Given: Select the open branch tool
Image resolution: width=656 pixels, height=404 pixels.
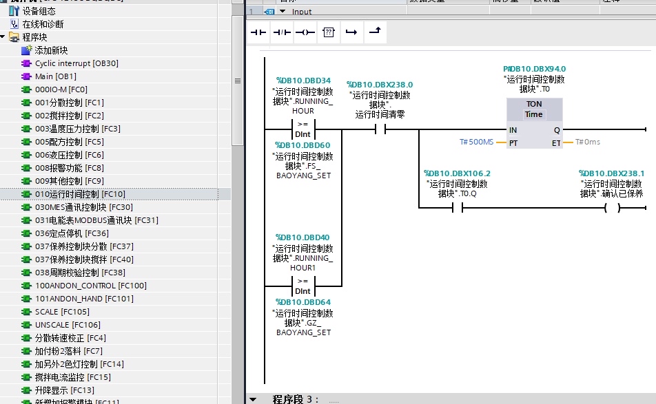Looking at the screenshot, I should coord(351,32).
